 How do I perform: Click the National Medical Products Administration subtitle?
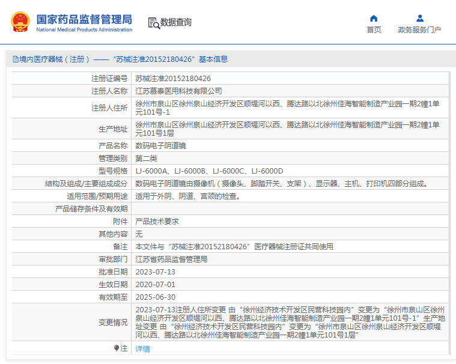(84, 29)
